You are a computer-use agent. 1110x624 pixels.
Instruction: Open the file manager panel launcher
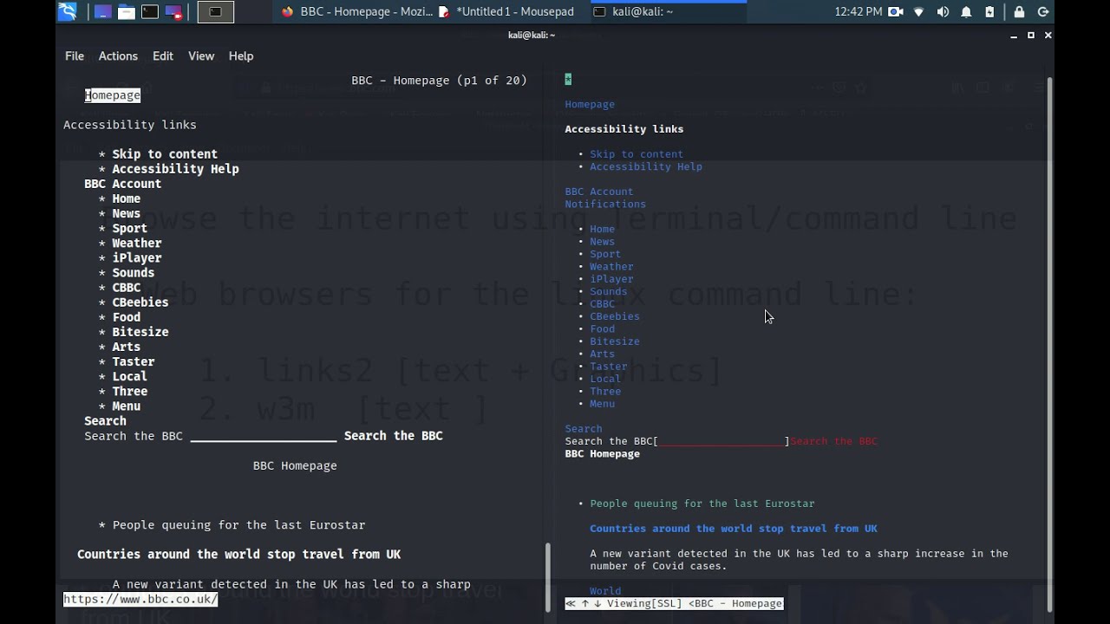(126, 11)
